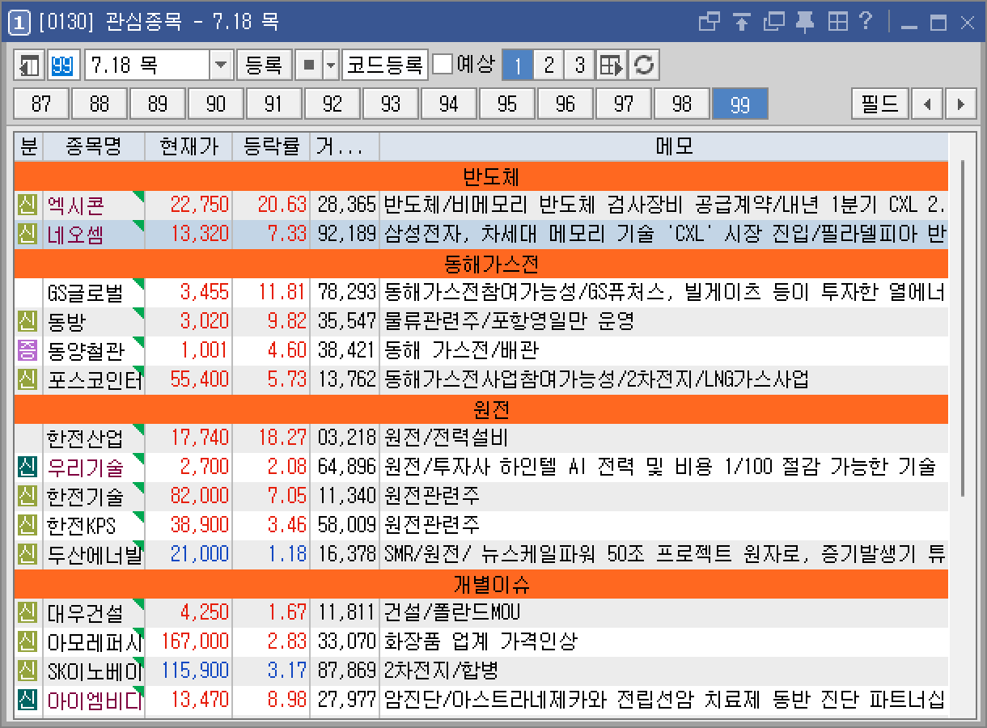
Task: Click the 신 badge on 동방 row
Action: tap(28, 321)
